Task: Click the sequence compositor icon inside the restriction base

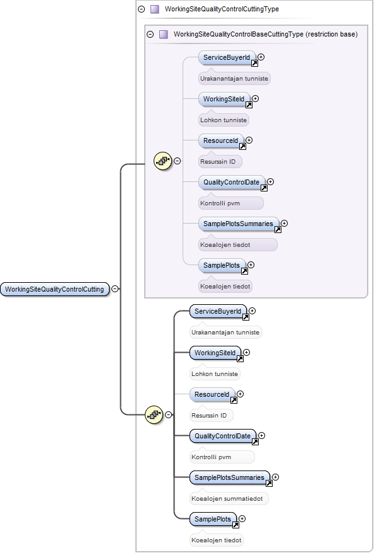Action: click(x=163, y=161)
